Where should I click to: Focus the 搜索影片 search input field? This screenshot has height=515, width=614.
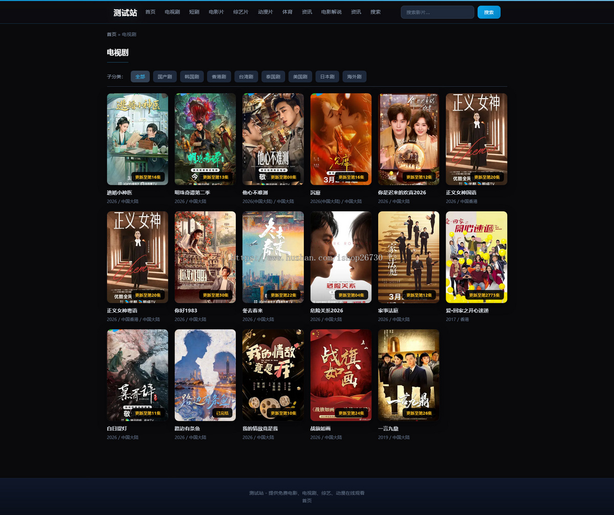[437, 12]
